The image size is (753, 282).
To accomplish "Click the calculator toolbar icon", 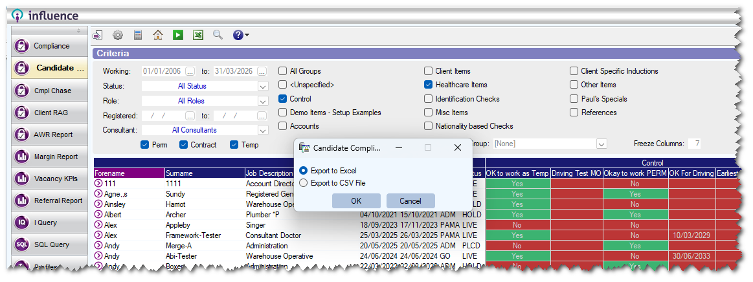I will click(x=138, y=35).
